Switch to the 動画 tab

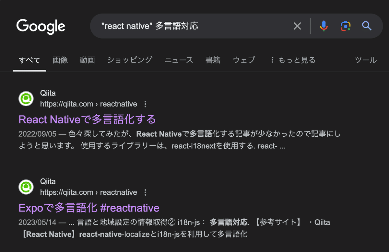click(87, 60)
